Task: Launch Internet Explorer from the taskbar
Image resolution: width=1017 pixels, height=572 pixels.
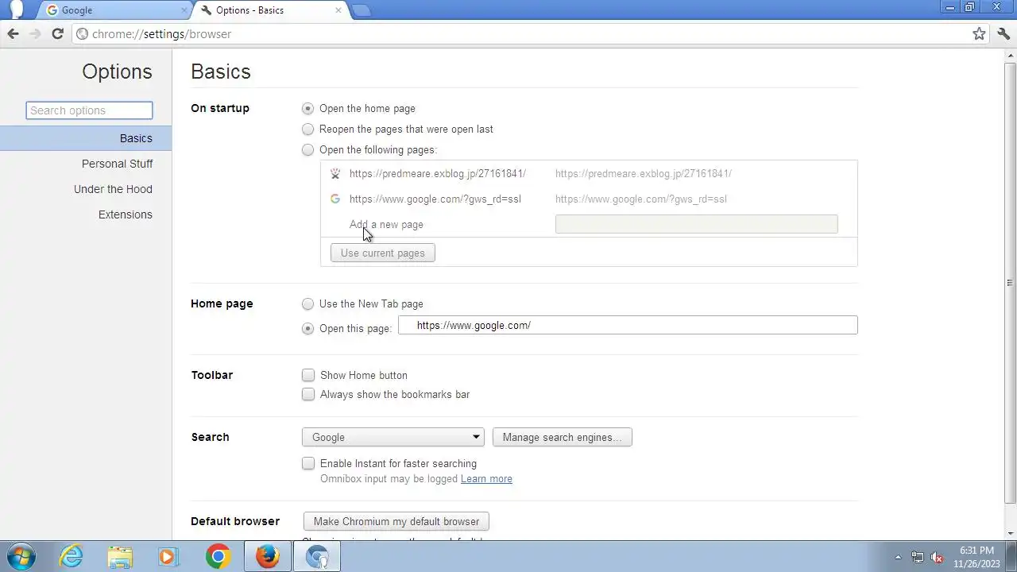Action: click(72, 556)
